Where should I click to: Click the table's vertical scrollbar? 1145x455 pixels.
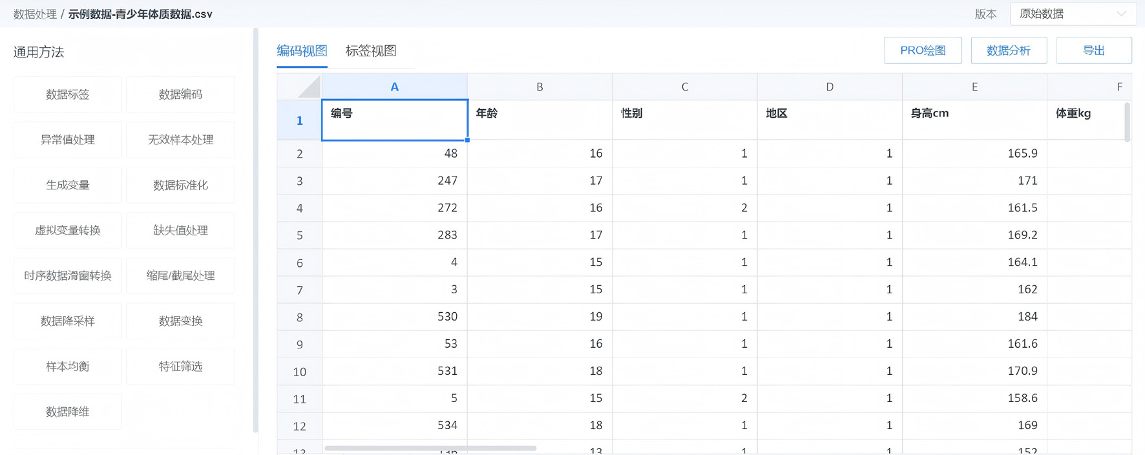point(1128,122)
